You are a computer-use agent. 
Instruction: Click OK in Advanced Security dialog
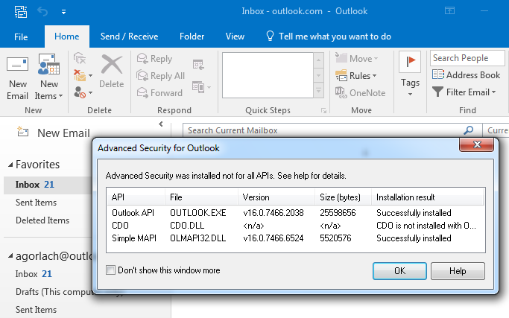click(399, 271)
